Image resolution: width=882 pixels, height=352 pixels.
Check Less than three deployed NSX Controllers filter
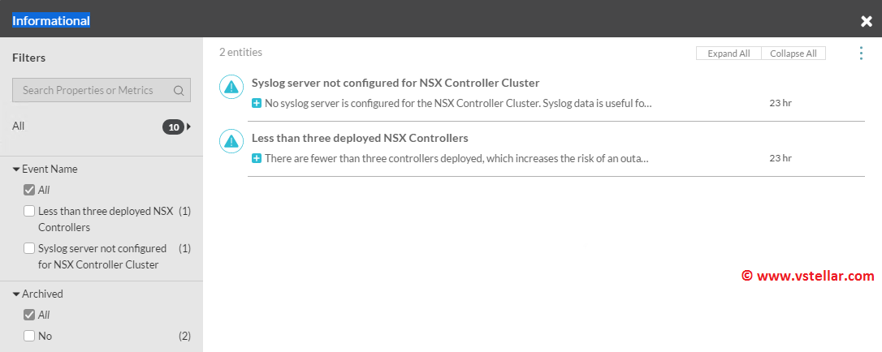tap(29, 212)
